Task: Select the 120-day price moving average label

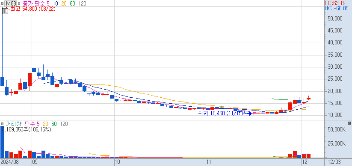Action: tap(83, 3)
